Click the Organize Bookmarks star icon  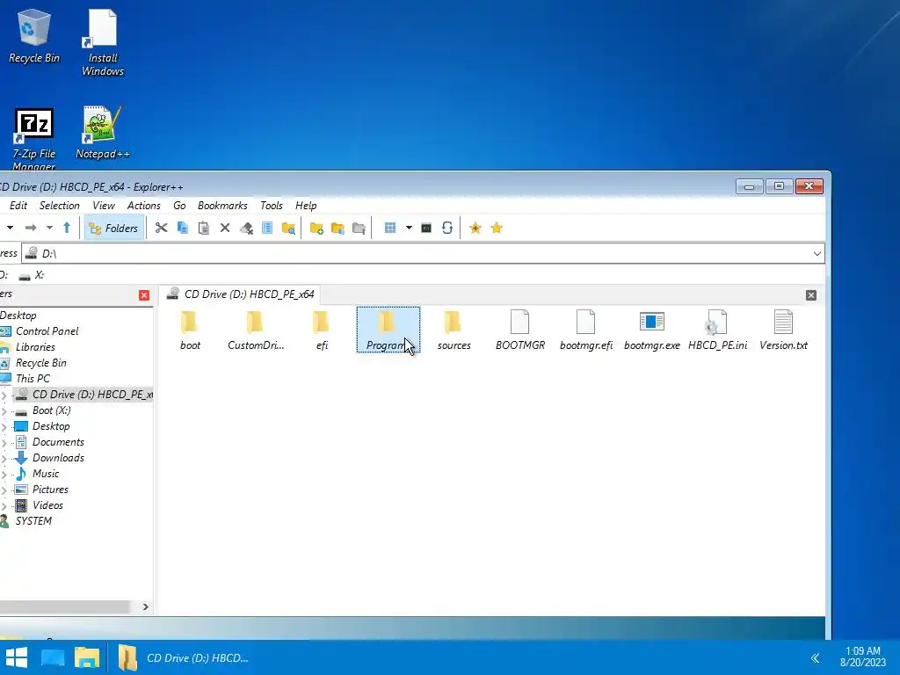[x=497, y=228]
